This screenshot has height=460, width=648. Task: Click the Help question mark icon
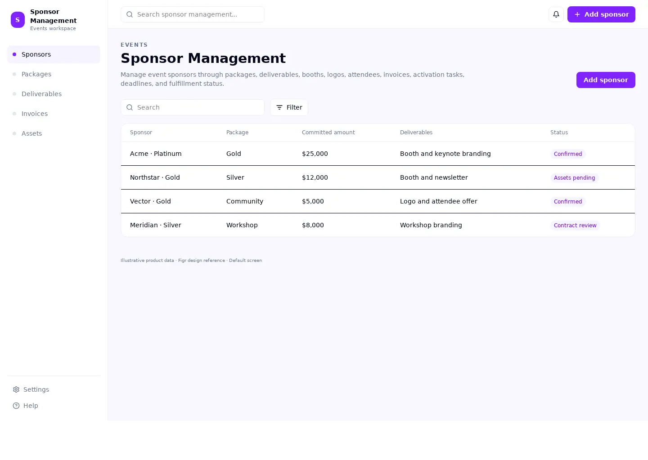(x=16, y=406)
